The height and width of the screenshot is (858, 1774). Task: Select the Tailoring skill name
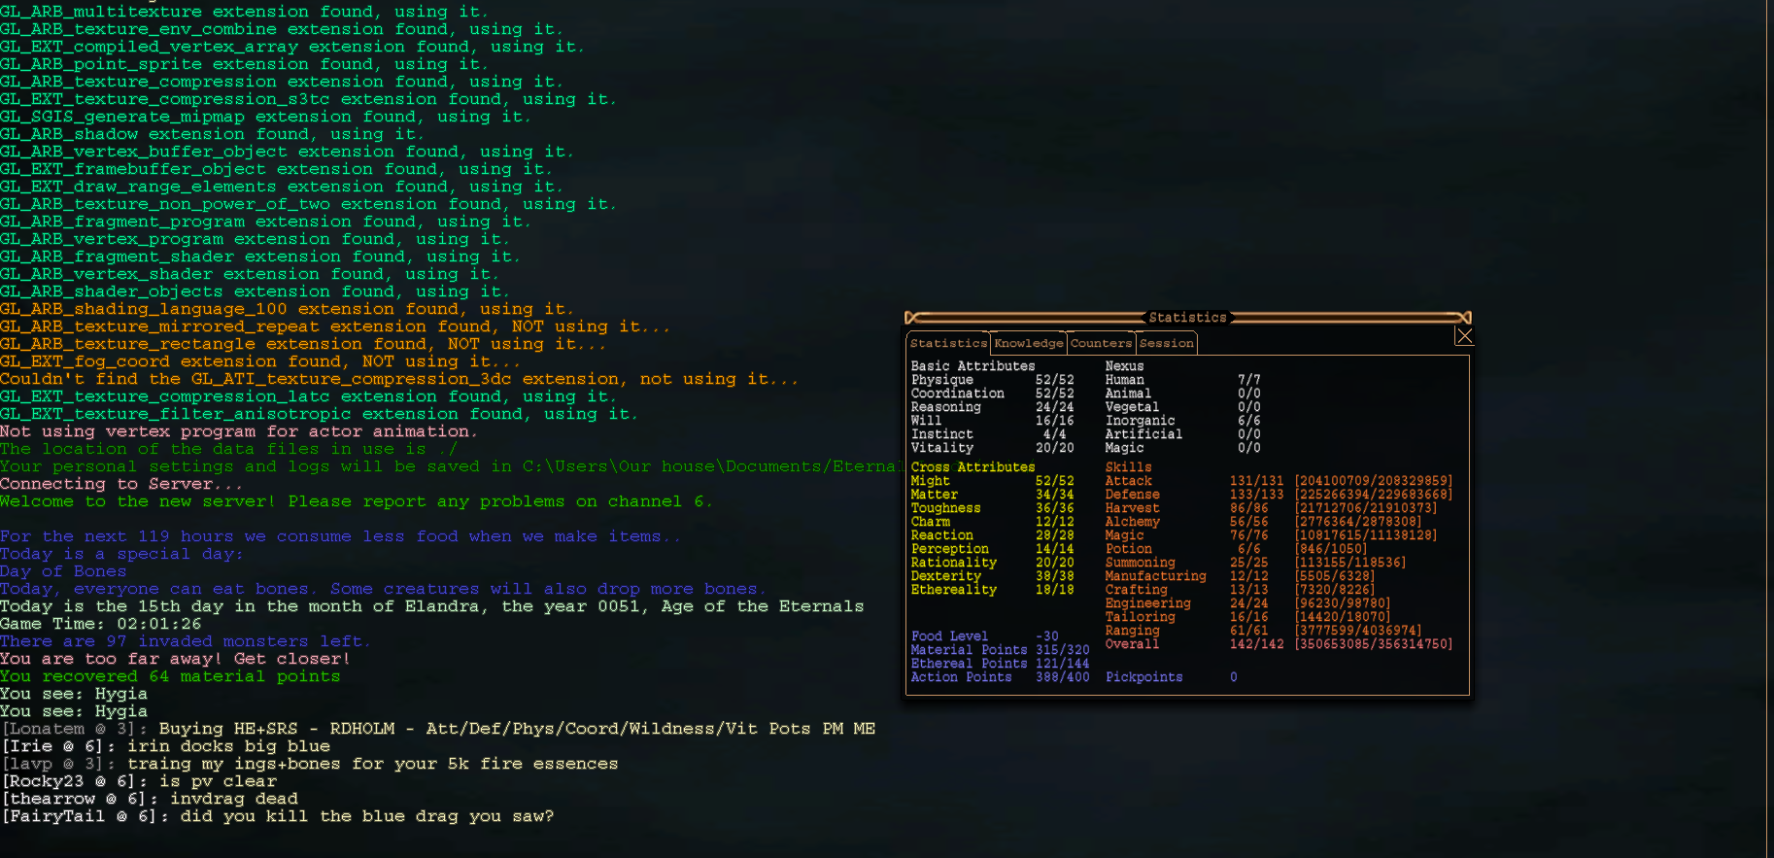tap(1140, 617)
